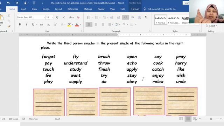Toggle Superscript formatting
This screenshot has width=224, height=126.
55,24
